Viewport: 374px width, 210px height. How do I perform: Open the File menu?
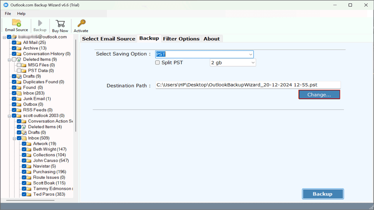pyautogui.click(x=8, y=13)
